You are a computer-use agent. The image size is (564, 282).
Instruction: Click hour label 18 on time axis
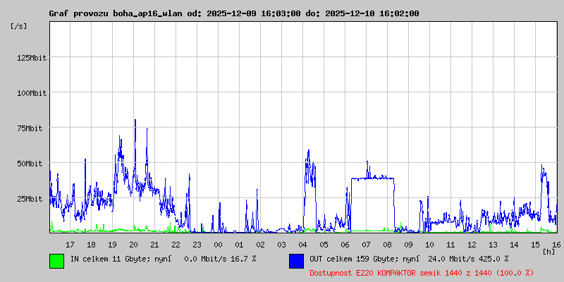click(92, 245)
